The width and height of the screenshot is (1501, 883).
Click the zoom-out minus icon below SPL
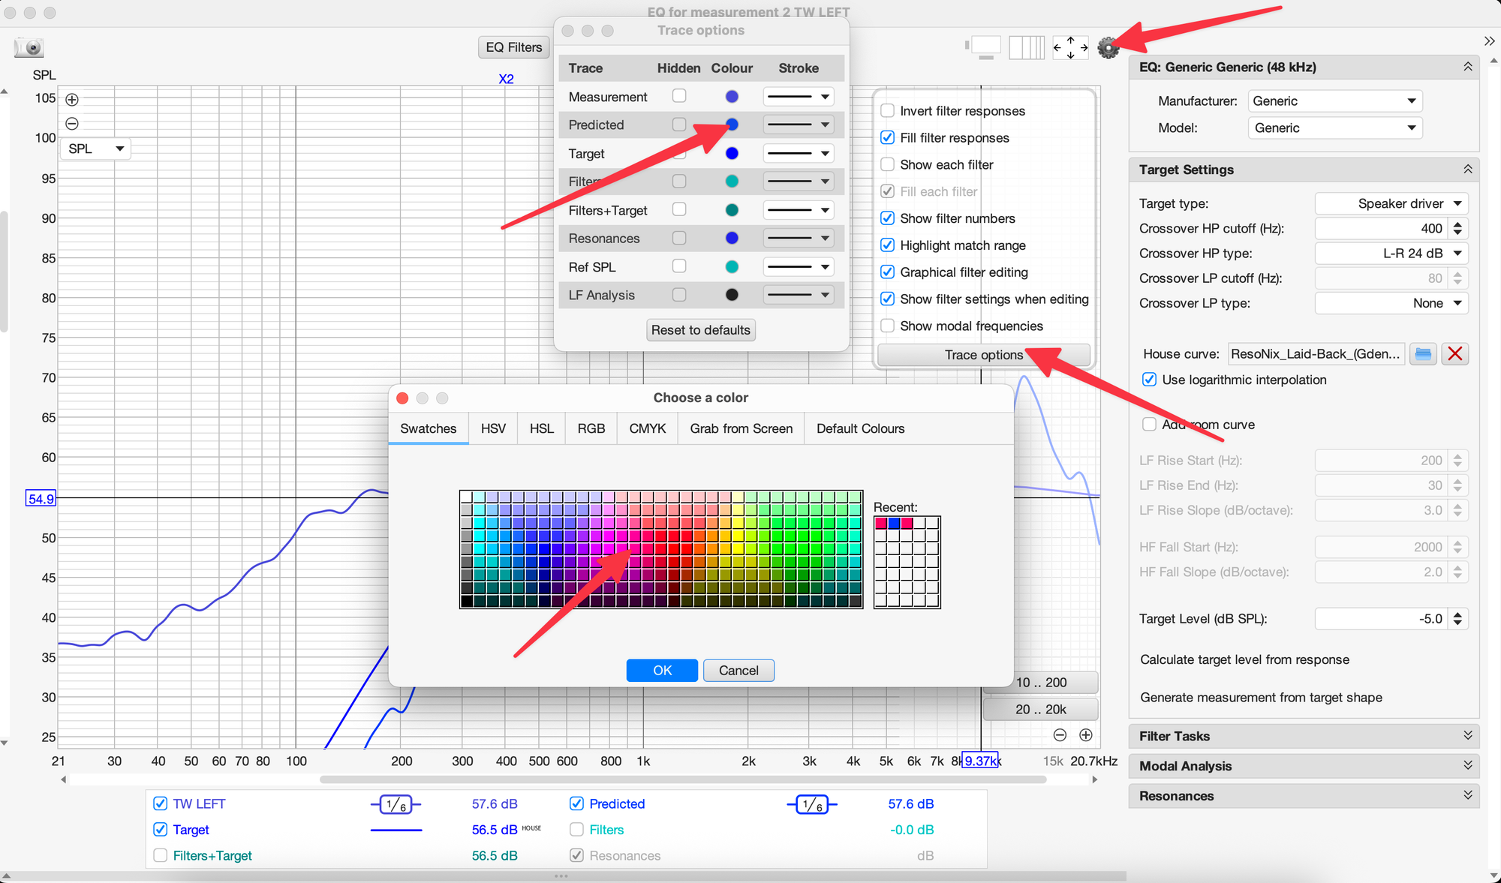(x=72, y=123)
